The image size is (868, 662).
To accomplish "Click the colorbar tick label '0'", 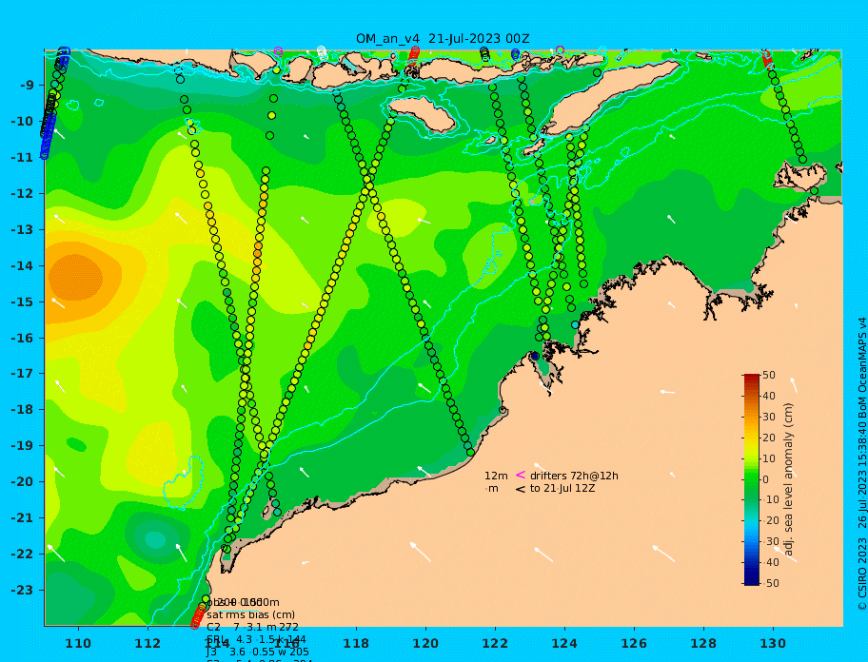I will point(765,479).
